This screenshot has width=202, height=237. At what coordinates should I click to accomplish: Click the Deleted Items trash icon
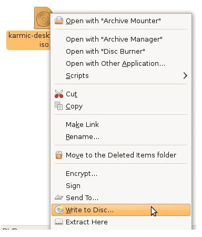click(x=59, y=155)
